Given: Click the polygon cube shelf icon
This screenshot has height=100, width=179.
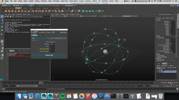Looking at the screenshot, I should 9,11.
